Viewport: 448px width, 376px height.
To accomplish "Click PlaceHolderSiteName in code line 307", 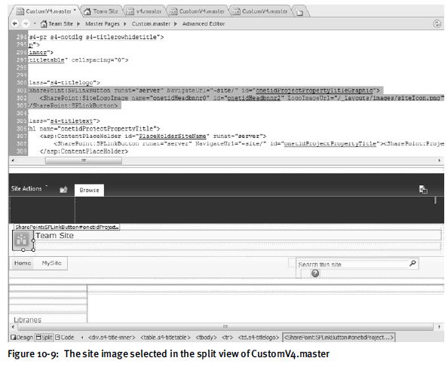I will tap(172, 136).
